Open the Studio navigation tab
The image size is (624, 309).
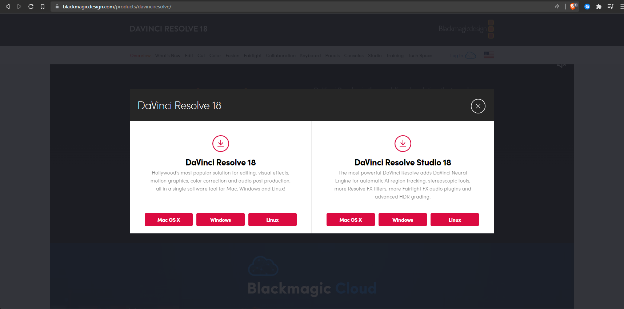[375, 56]
